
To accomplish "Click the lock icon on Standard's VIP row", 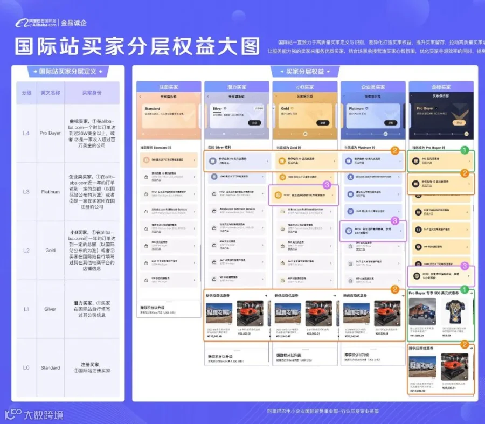I will point(146,280).
